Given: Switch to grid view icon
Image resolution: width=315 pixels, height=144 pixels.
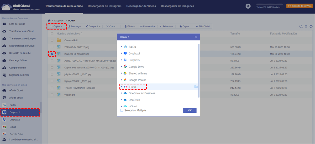Looking at the screenshot, I should click(x=306, y=26).
